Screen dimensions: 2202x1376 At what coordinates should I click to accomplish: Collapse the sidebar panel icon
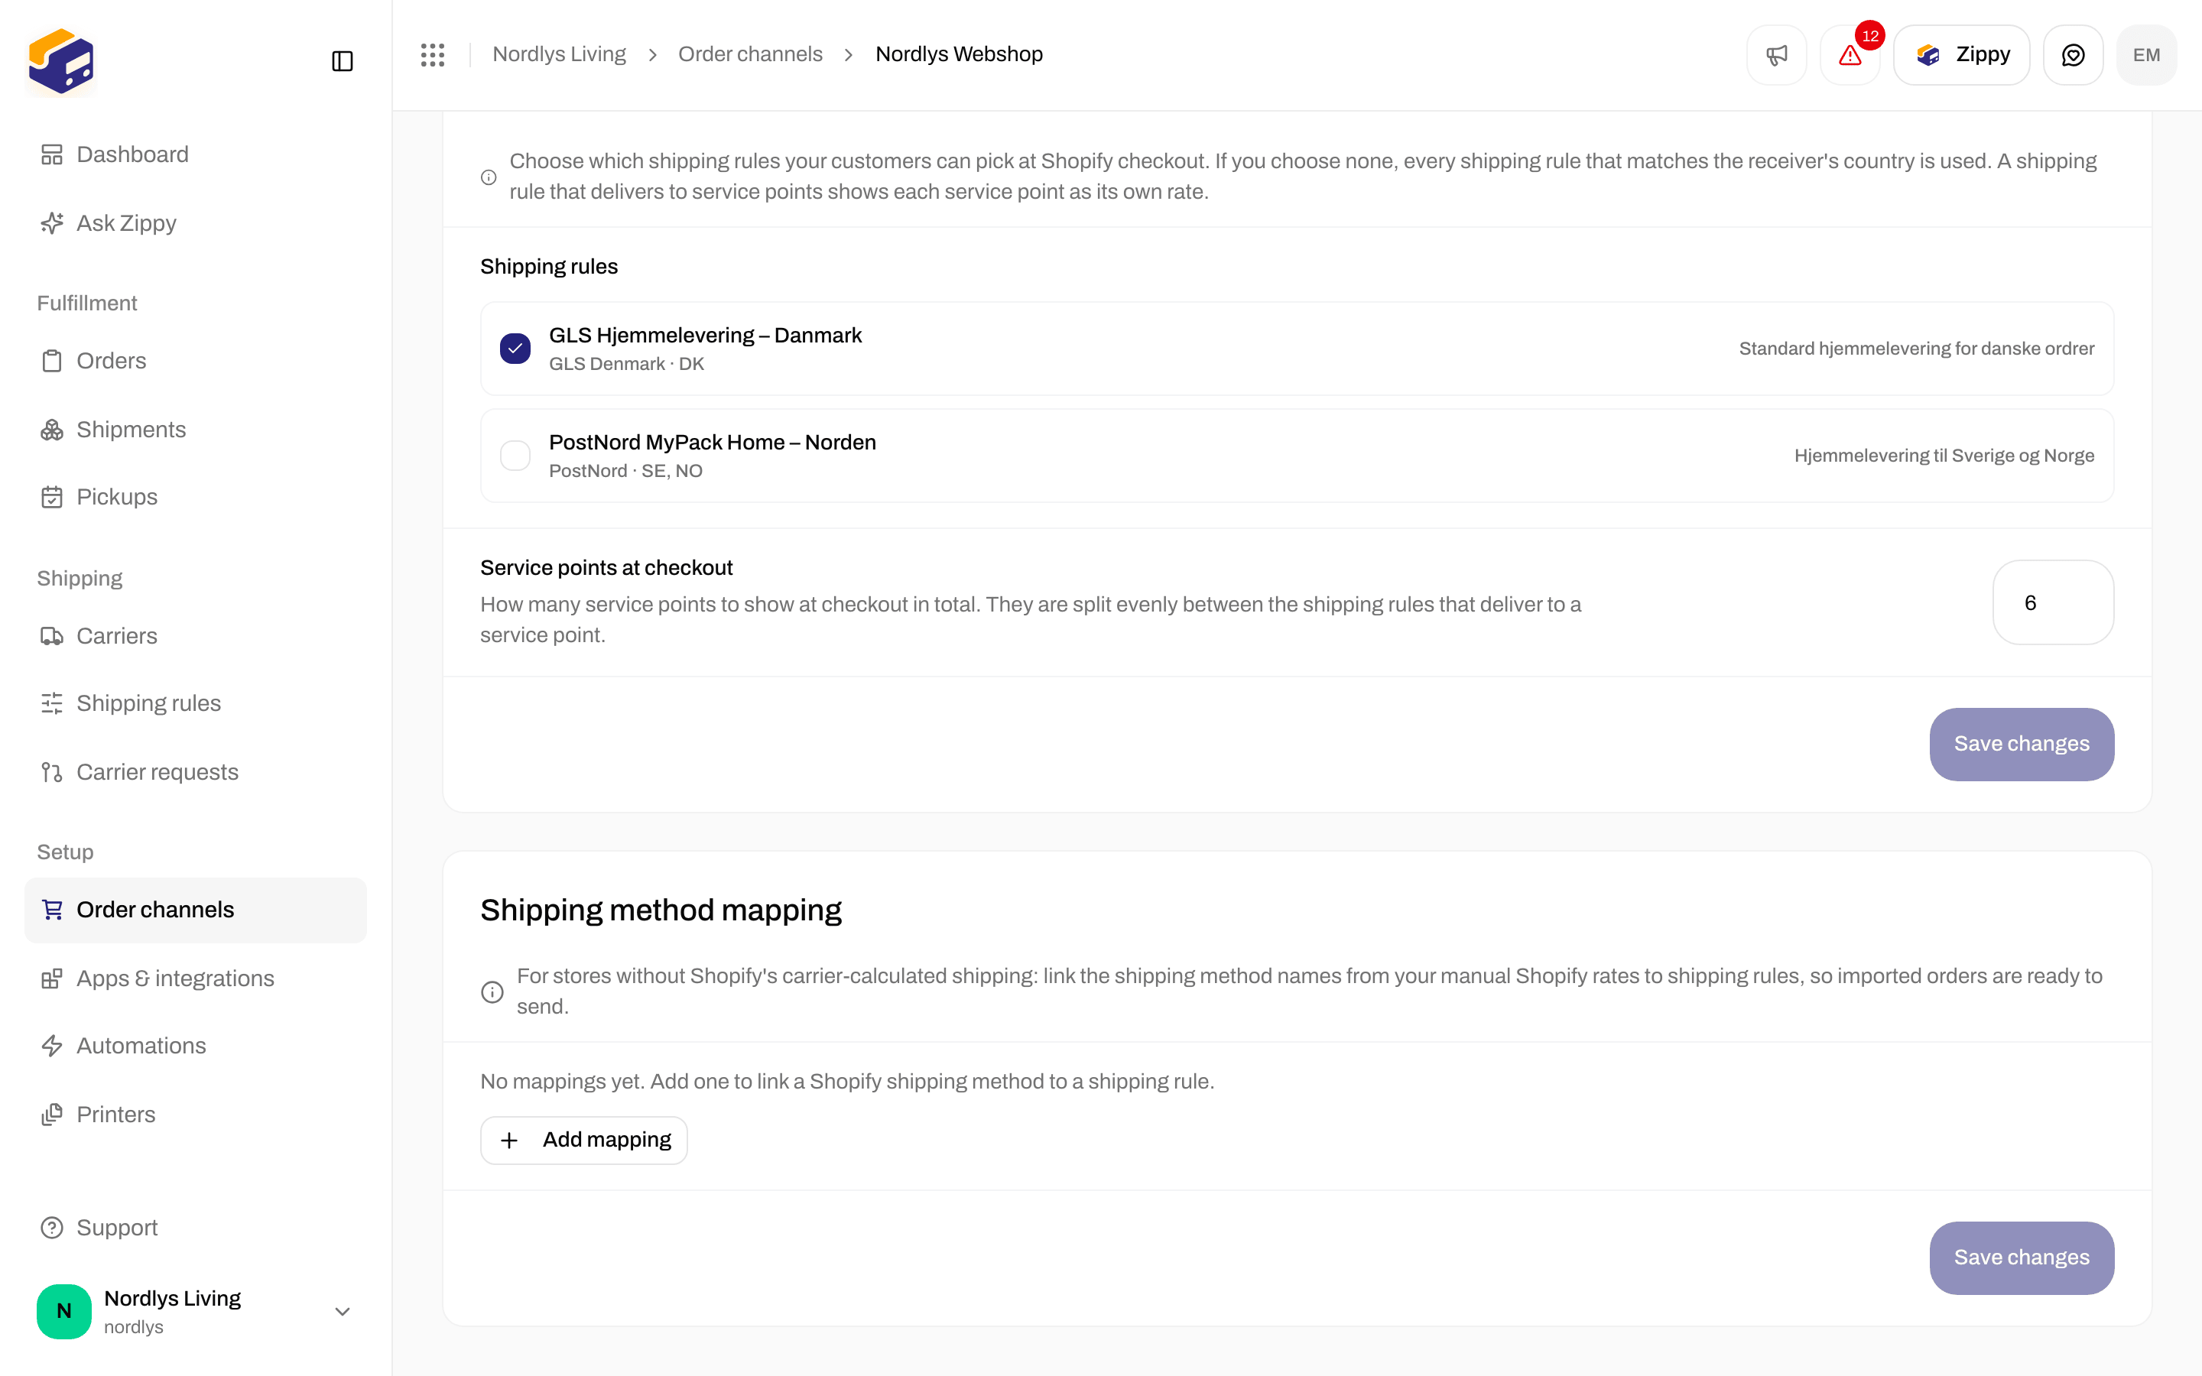click(342, 61)
